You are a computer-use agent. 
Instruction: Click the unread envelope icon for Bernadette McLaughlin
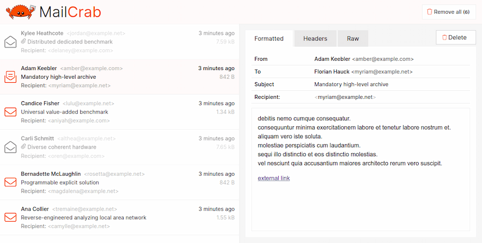pos(10,182)
